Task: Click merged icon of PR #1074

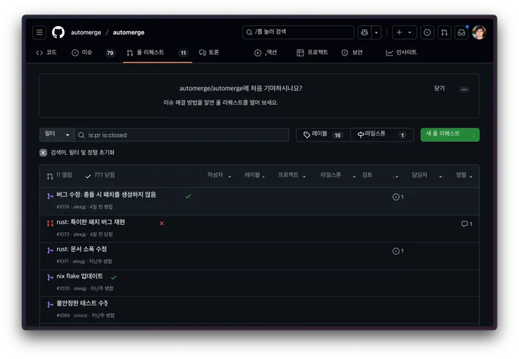Action: click(x=50, y=196)
